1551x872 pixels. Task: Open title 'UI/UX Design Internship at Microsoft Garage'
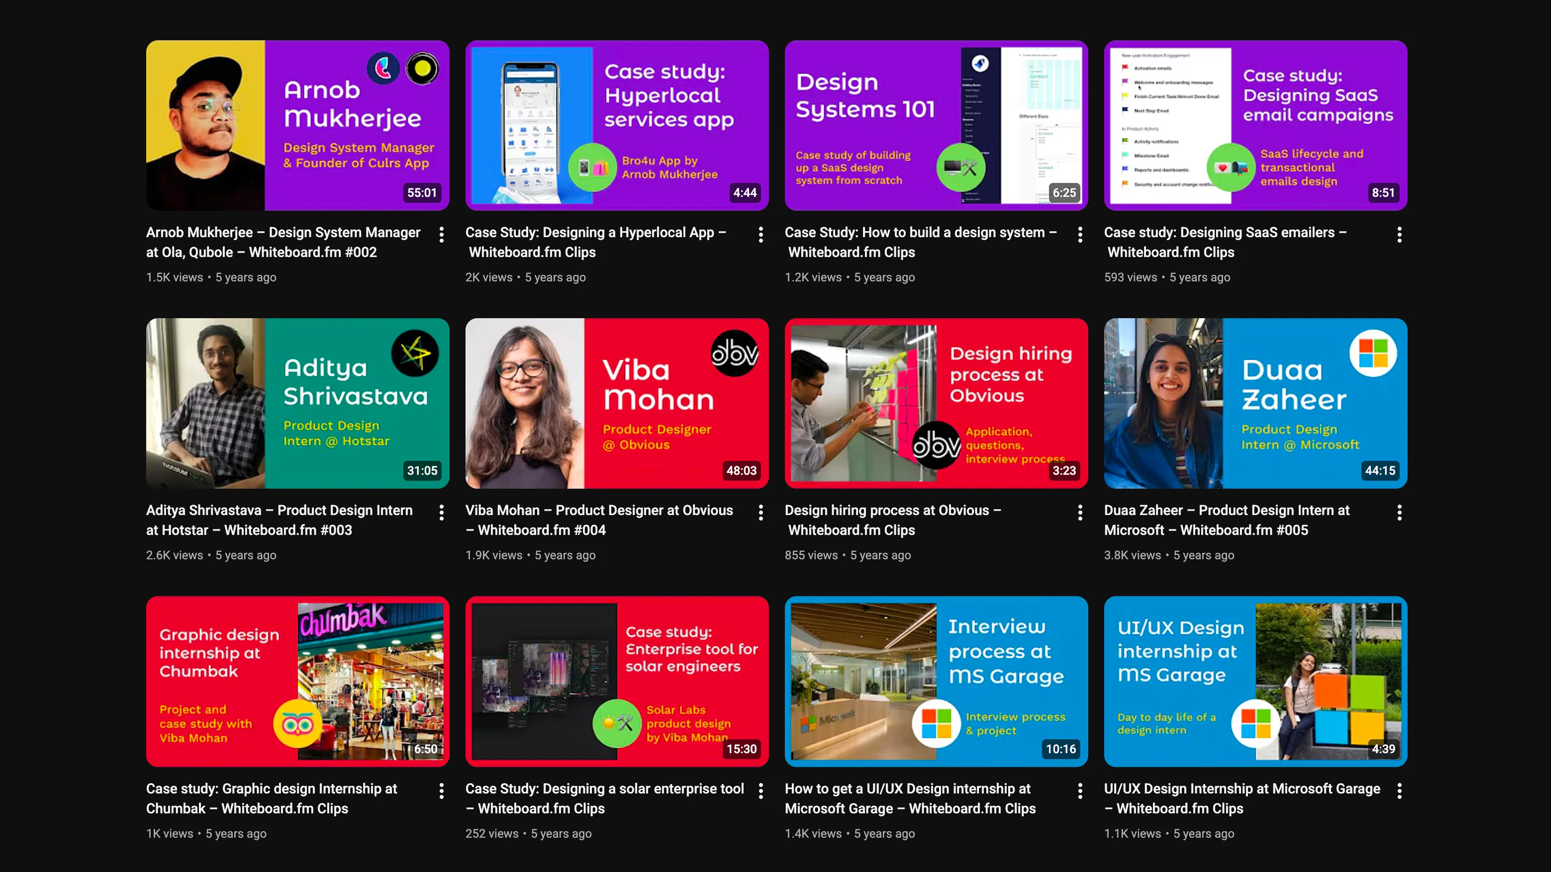1242,798
